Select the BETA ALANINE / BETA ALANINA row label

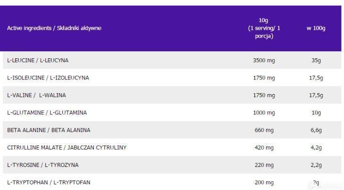[x=49, y=130]
